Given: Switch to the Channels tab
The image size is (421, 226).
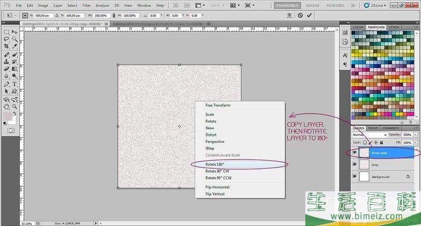Looking at the screenshot, I should coord(391,128).
